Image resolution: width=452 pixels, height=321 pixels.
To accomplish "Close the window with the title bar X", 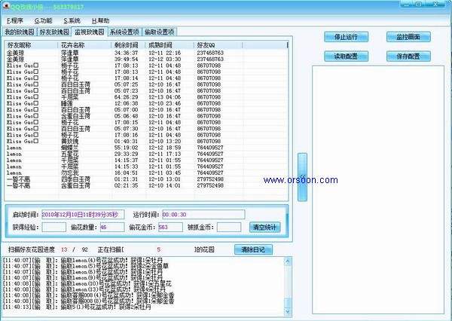I will (x=435, y=4).
